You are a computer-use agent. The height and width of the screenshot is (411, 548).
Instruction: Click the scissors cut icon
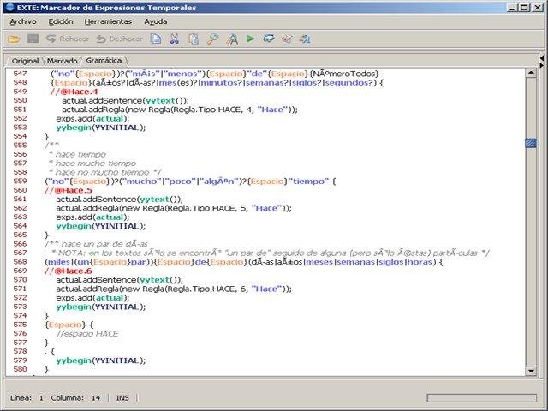[174, 39]
